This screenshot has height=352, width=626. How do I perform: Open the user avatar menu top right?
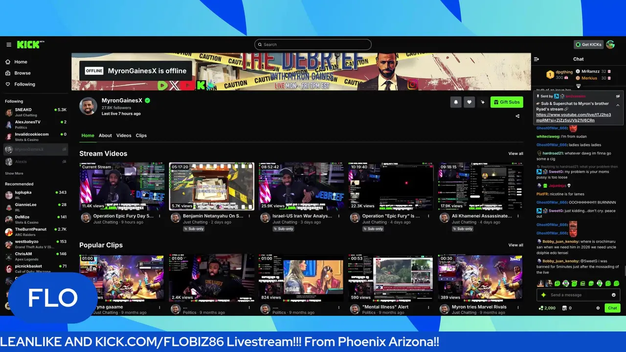[610, 44]
